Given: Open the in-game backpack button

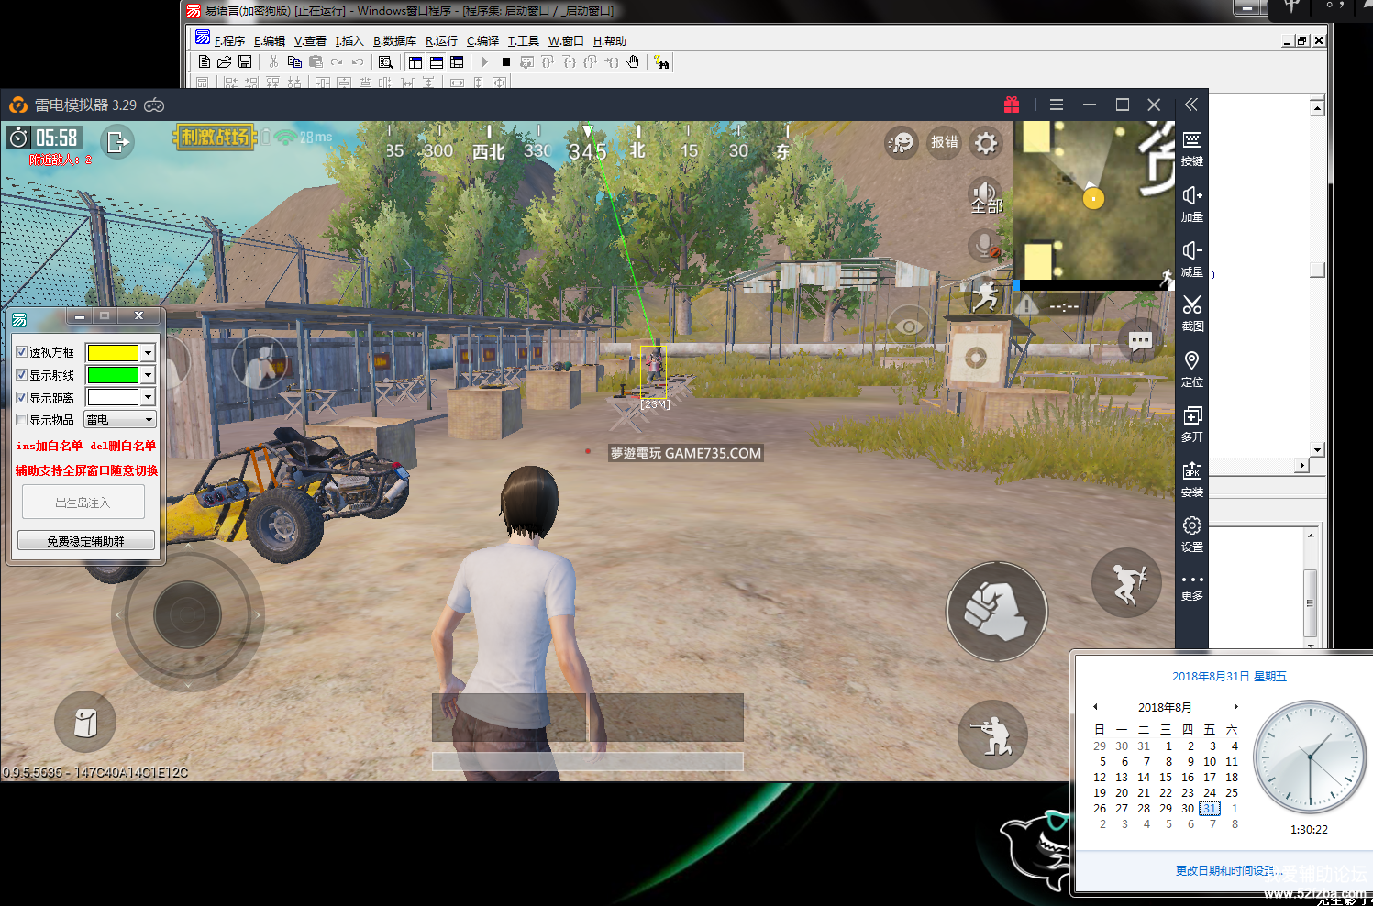Looking at the screenshot, I should click(x=85, y=723).
